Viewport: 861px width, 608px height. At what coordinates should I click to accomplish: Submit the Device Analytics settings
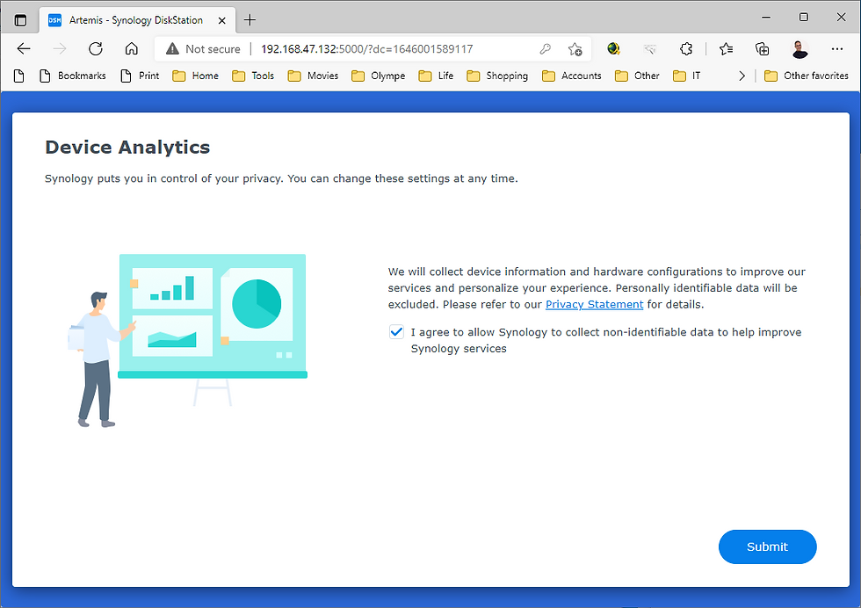pos(767,546)
